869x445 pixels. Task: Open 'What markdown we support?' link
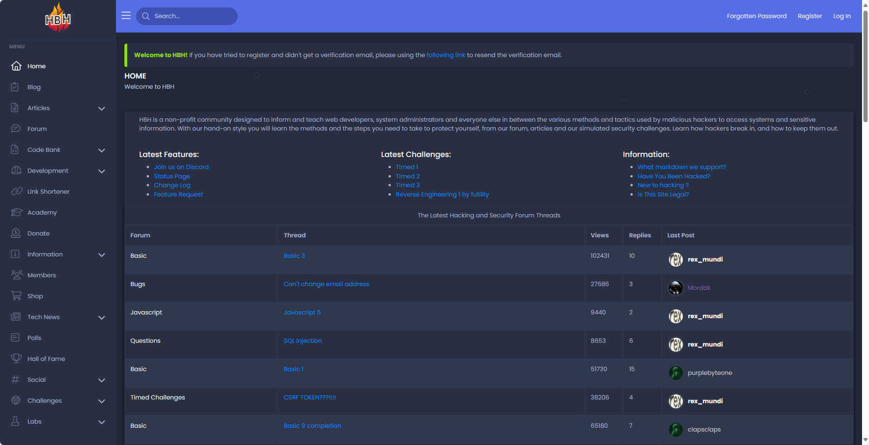[x=681, y=167]
